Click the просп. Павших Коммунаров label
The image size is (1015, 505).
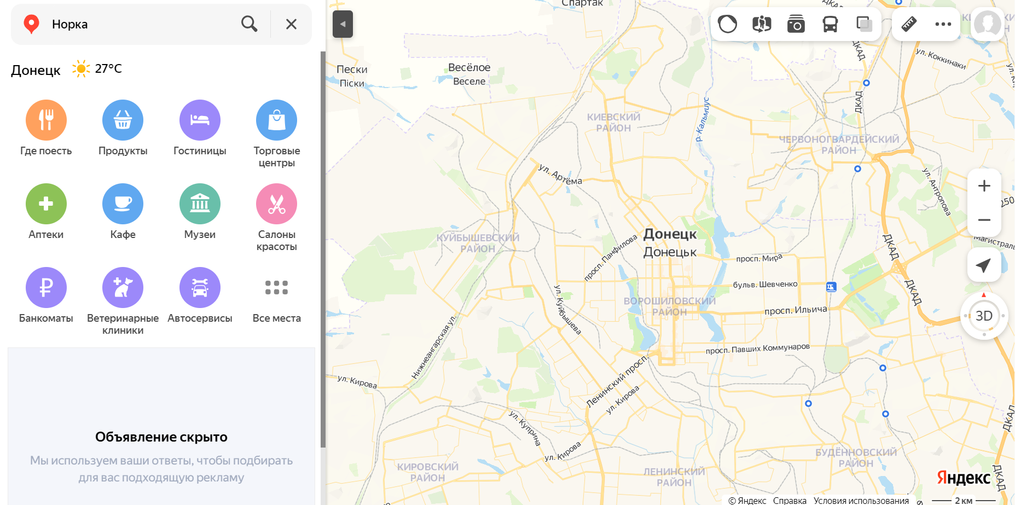(x=757, y=349)
